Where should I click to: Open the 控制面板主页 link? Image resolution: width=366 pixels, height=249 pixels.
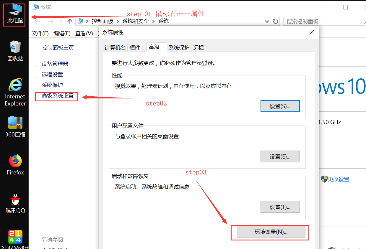pos(58,48)
